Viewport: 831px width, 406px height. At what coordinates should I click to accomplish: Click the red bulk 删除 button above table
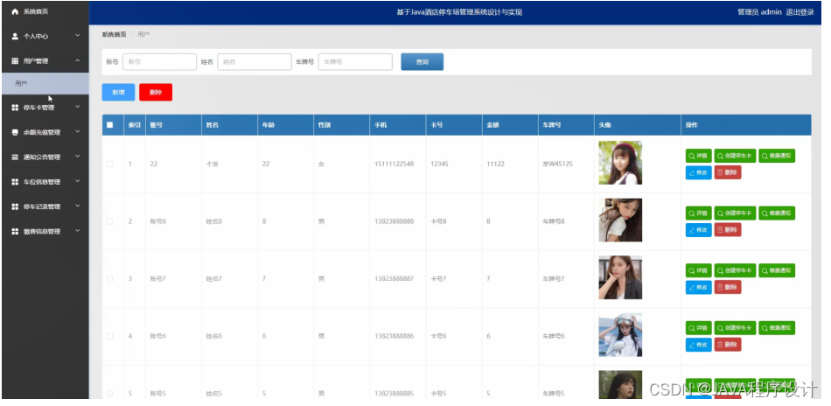point(156,92)
